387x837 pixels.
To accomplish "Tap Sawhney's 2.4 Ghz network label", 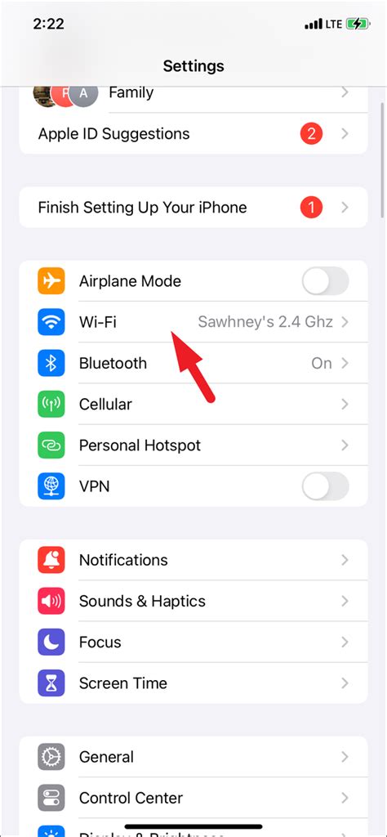I will click(x=265, y=322).
